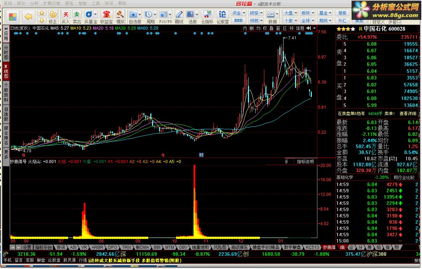Click the 同行业比较 industry comparison button
This screenshot has width=422, height=269.
tap(404, 177)
